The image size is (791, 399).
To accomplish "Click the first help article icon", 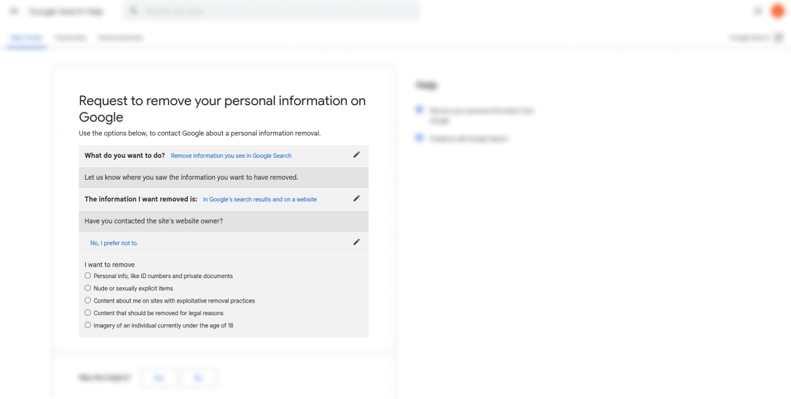I will (419, 110).
